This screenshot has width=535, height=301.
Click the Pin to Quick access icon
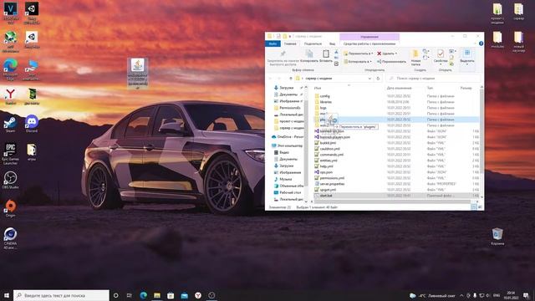point(283,54)
